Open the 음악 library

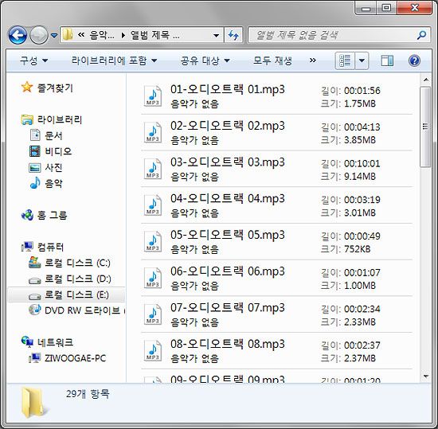pyautogui.click(x=53, y=183)
